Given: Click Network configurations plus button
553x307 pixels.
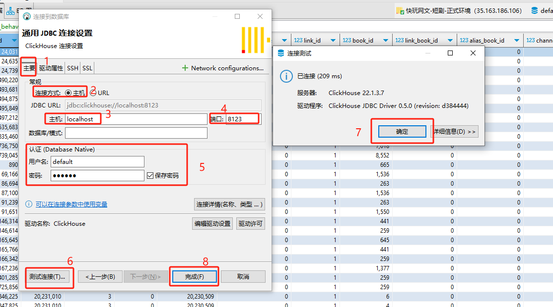Looking at the screenshot, I should [x=185, y=68].
